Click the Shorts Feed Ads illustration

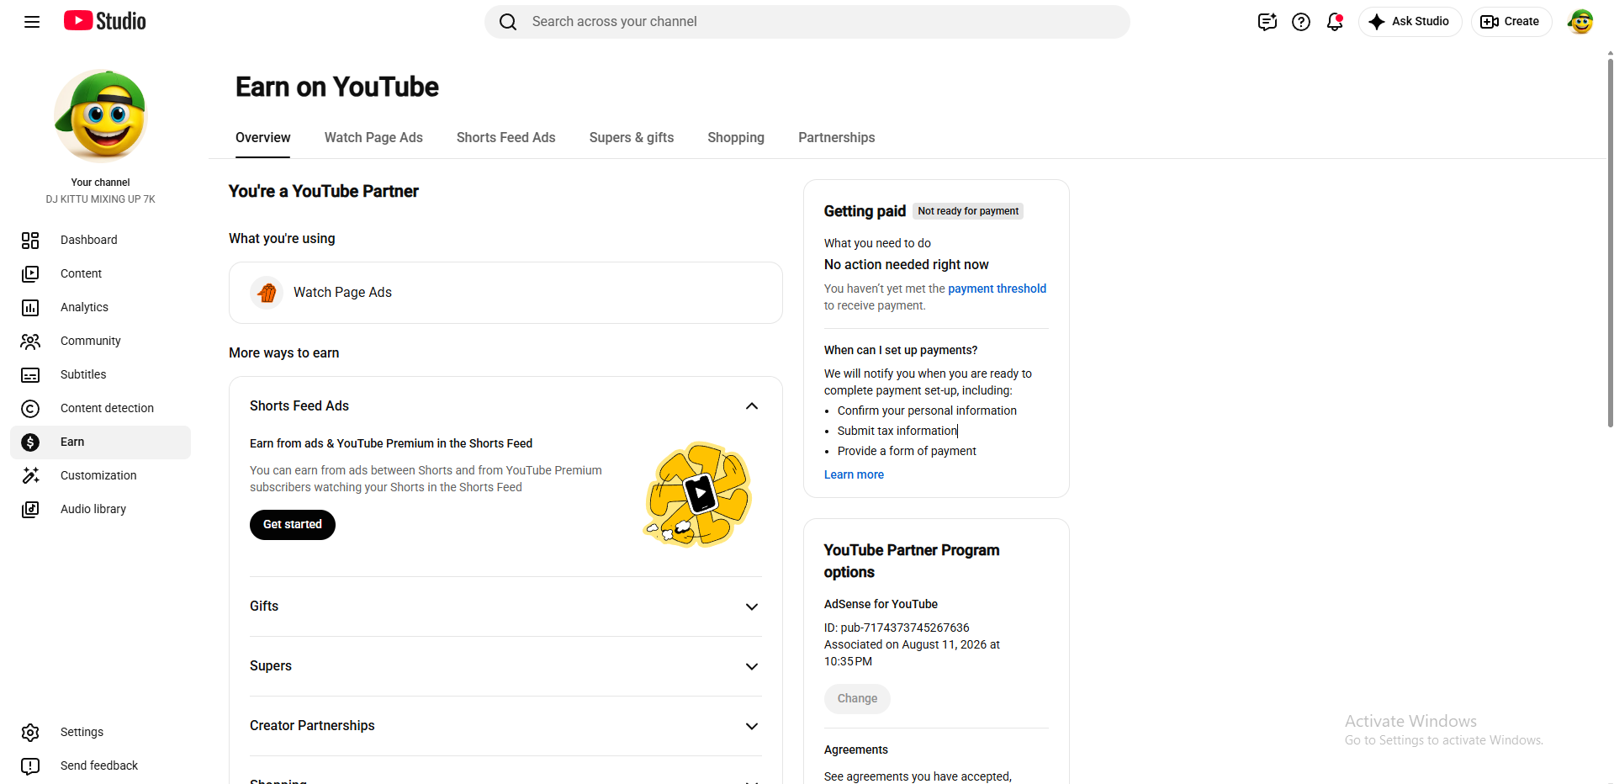coord(698,495)
